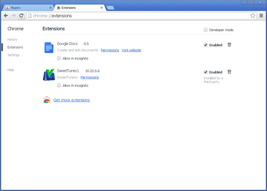Uncheck Enabled for SweetTunes1
Image resolution: width=267 pixels, height=191 pixels.
(206, 72)
